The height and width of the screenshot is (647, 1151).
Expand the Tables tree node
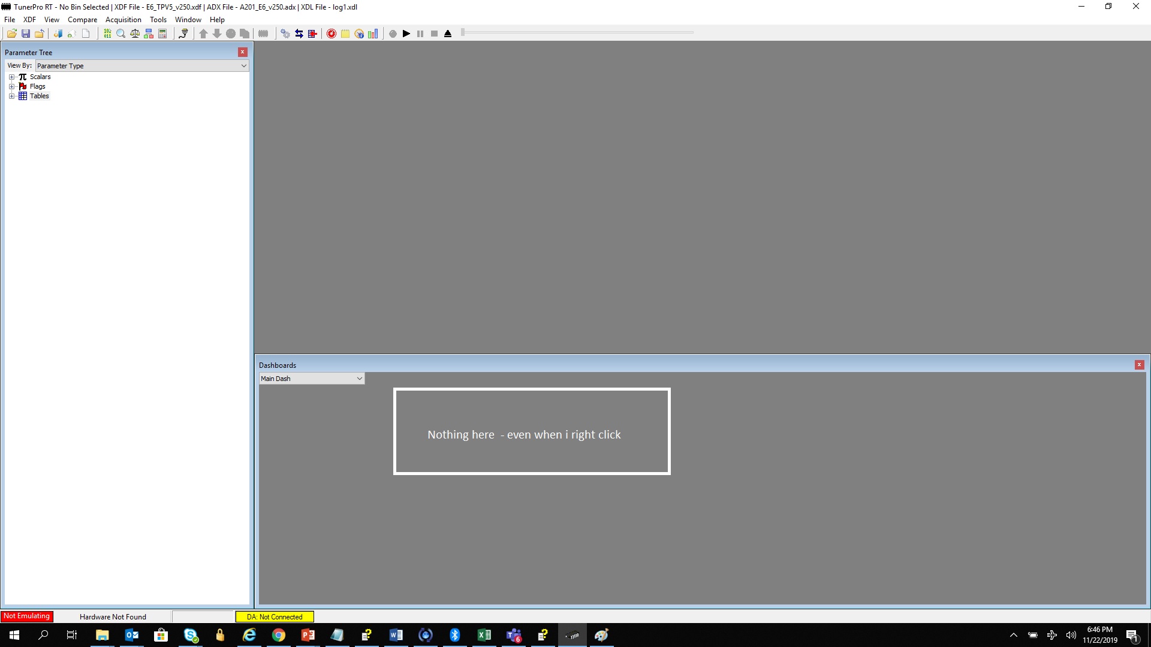11,96
